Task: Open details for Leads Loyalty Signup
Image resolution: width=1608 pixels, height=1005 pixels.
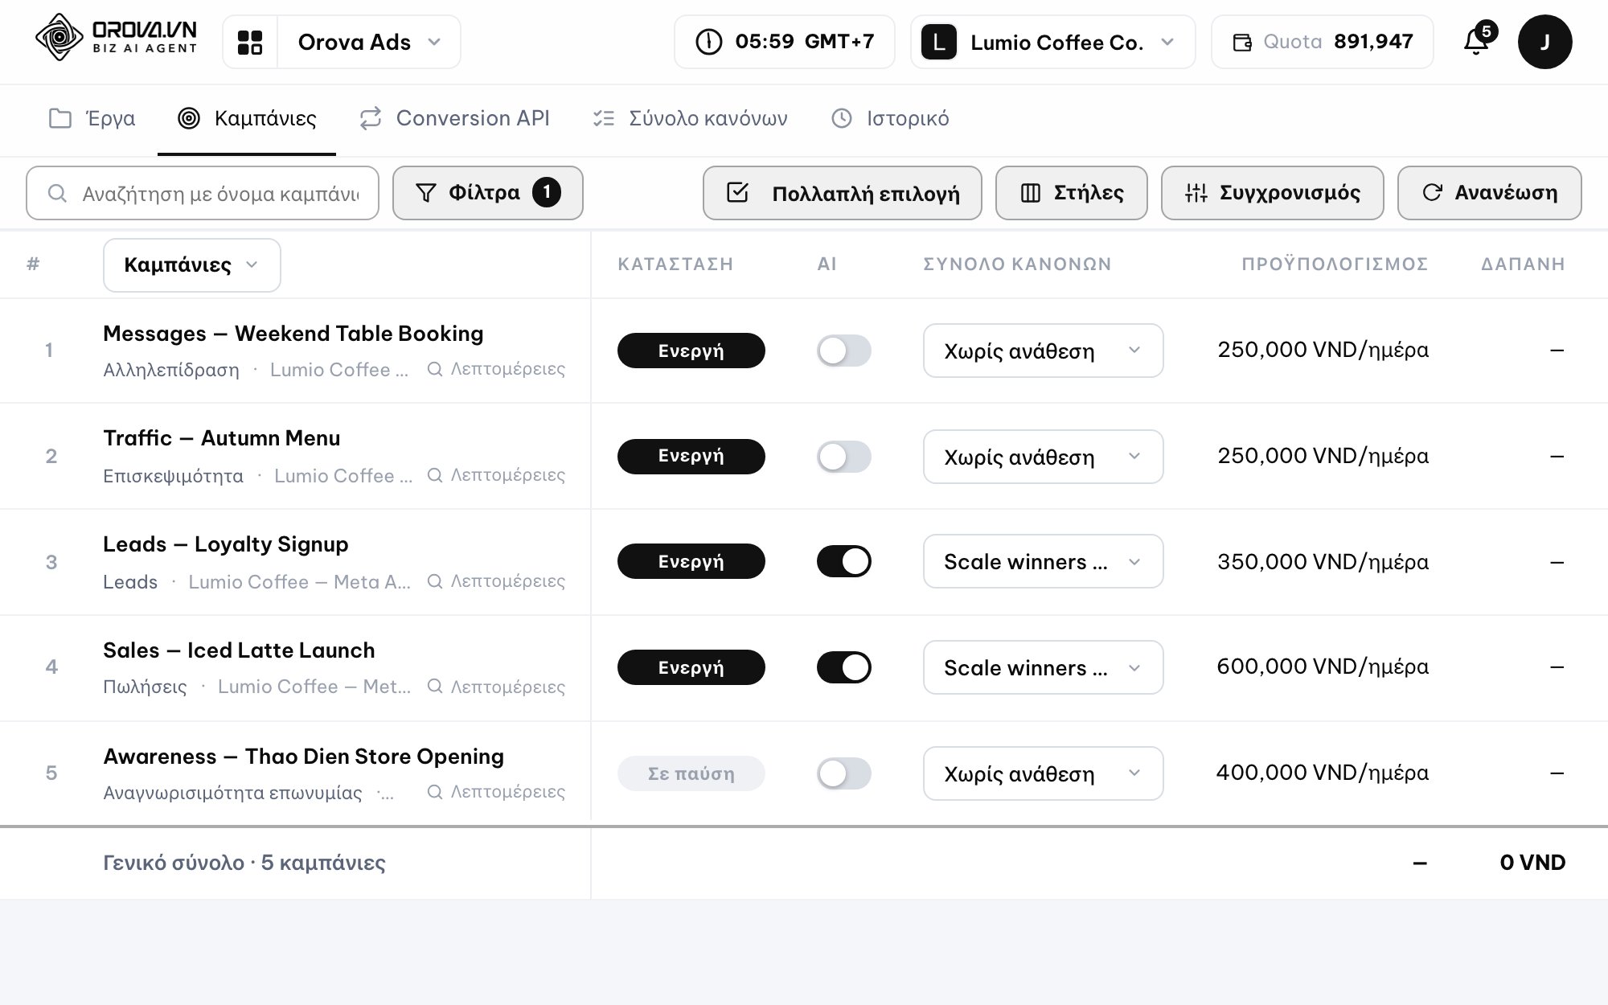Action: click(x=496, y=581)
